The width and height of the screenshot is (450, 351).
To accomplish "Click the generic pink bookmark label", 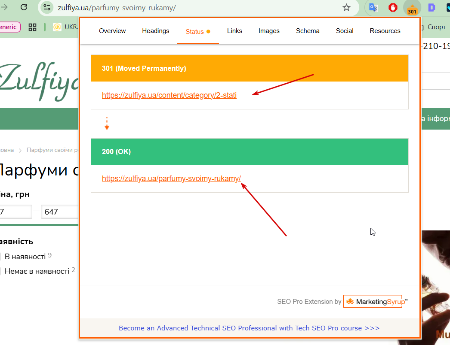I will pos(10,27).
